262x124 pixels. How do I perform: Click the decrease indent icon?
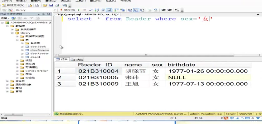pyautogui.click(x=163, y=10)
